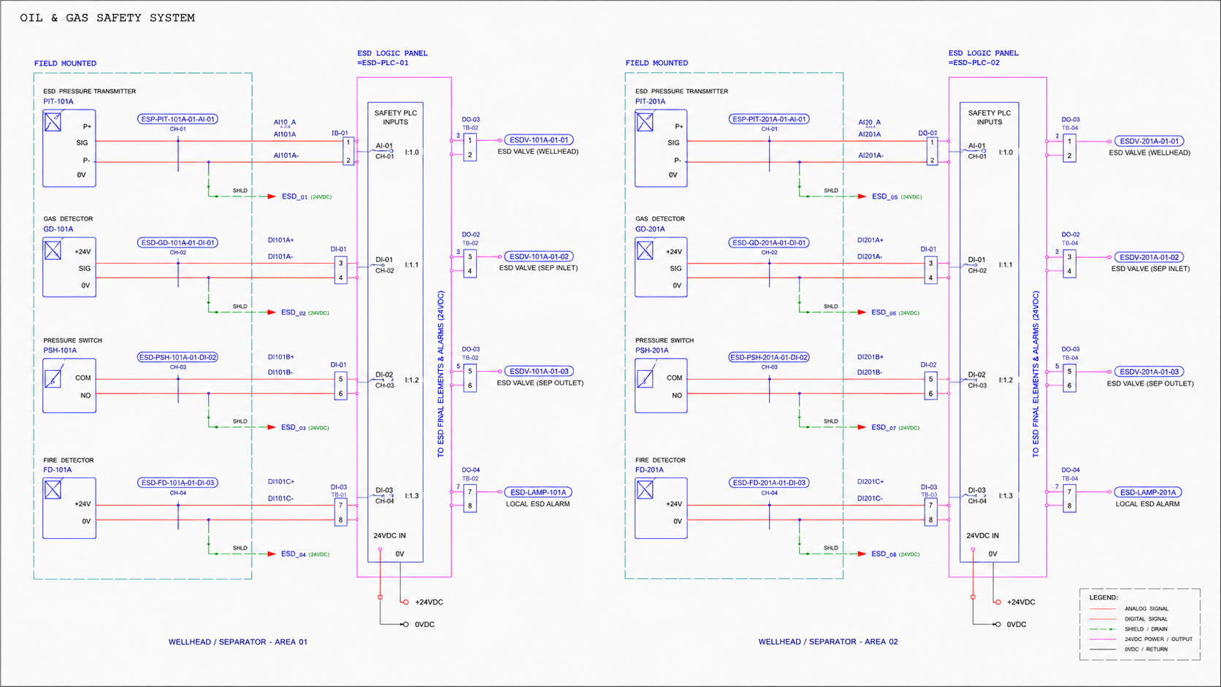Click the ESD_06 (24VDC) shield label
1221x687 pixels.
pyautogui.click(x=895, y=312)
